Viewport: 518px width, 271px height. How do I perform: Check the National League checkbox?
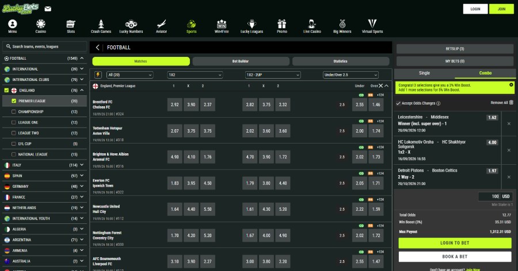(x=14, y=154)
